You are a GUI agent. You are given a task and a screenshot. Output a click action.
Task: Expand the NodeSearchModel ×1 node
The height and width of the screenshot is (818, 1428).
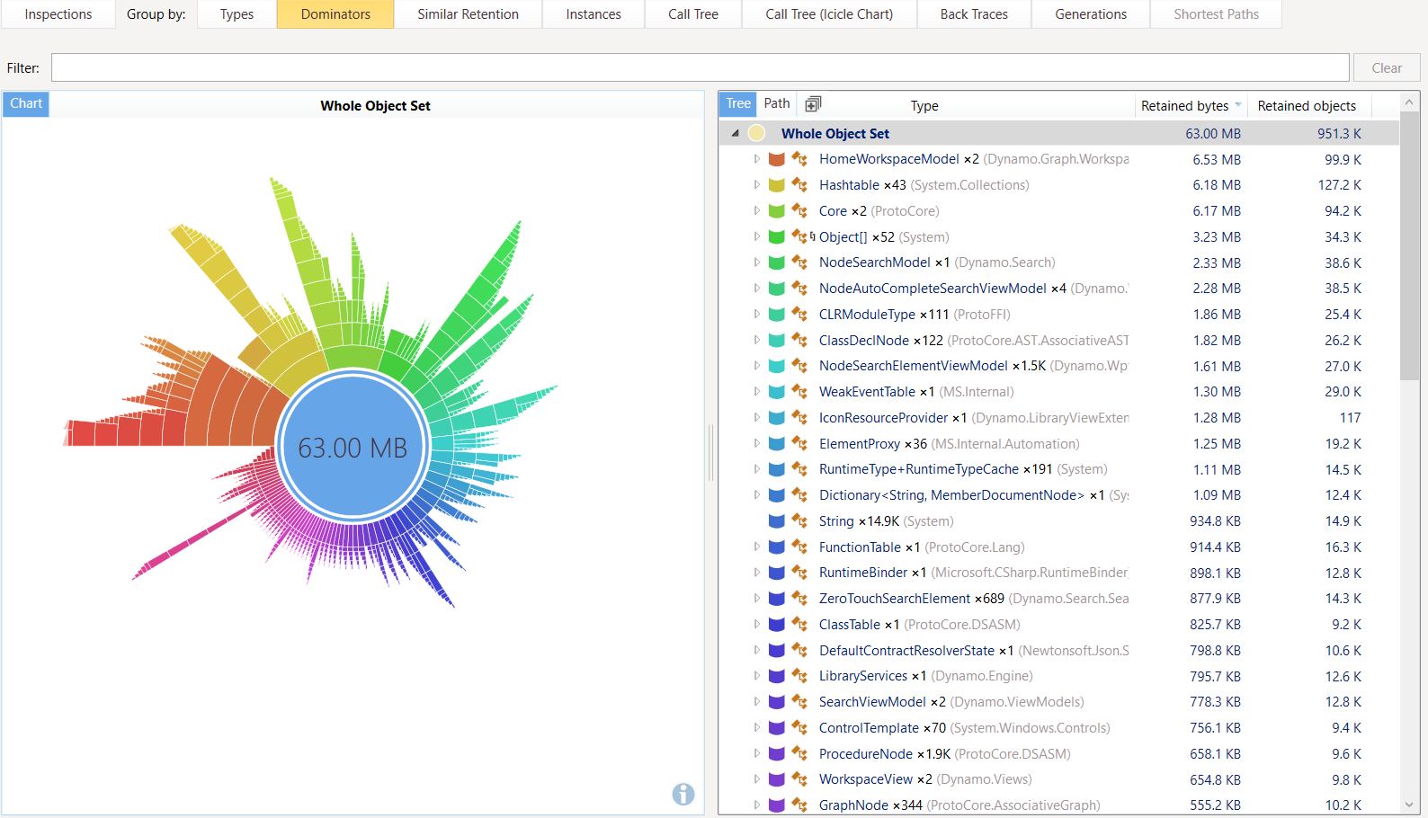coord(756,262)
